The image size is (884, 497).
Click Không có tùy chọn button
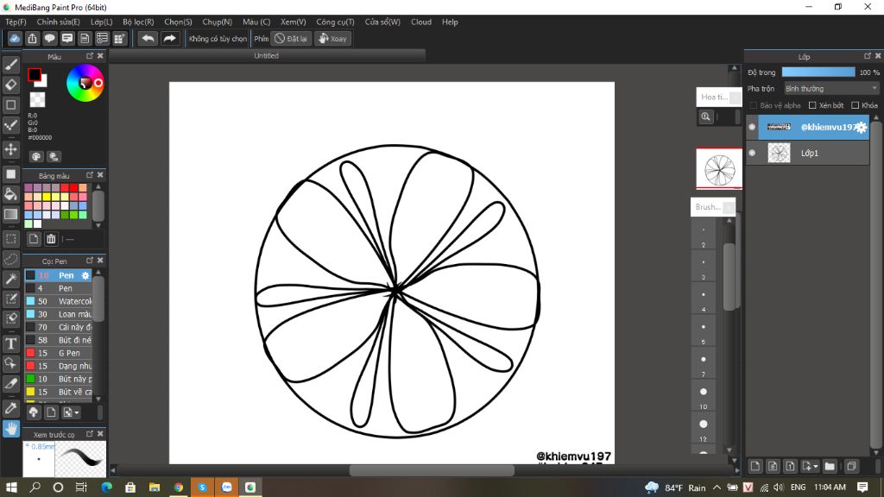(x=218, y=38)
